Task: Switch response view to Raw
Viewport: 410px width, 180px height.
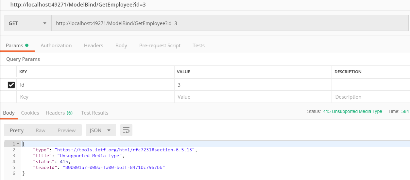Action: 41,130
